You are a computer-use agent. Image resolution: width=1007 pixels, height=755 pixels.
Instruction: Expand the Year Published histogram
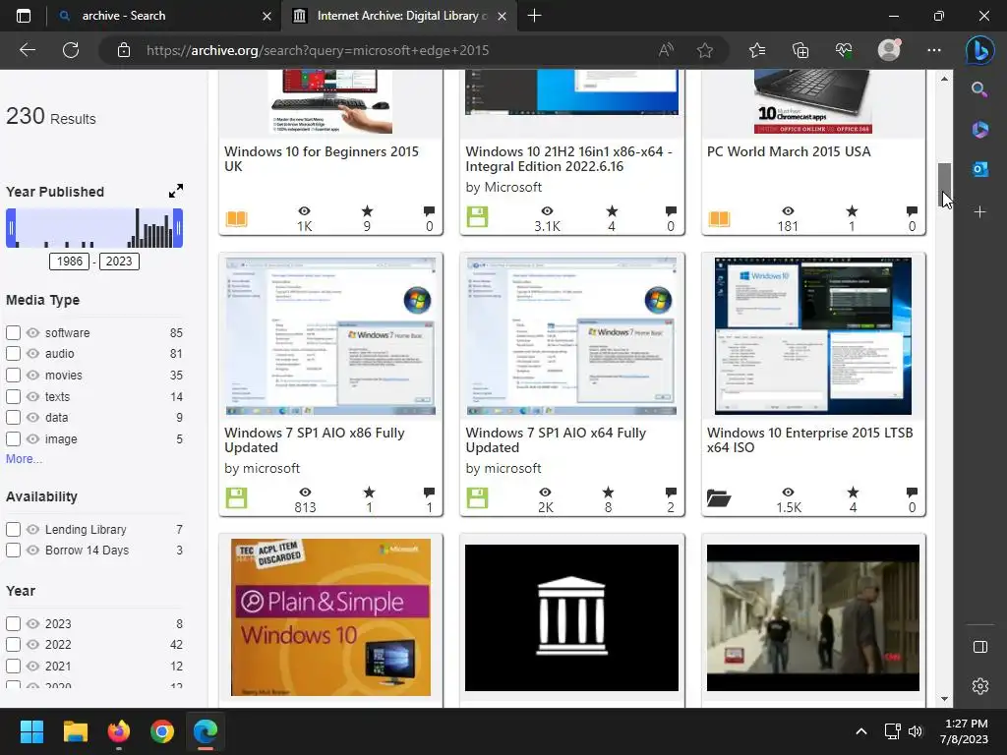[x=176, y=191]
